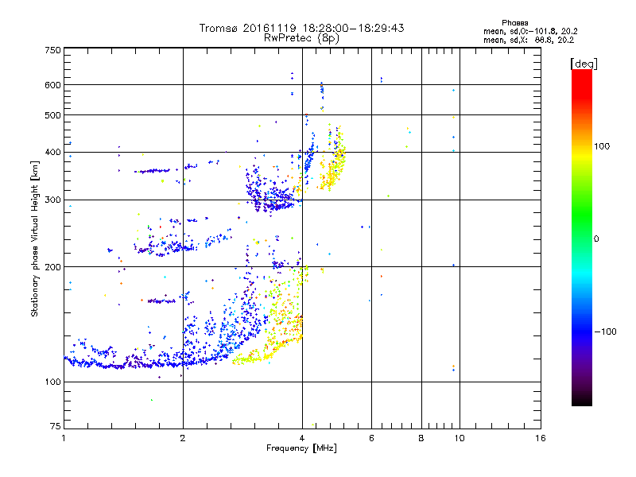This screenshot has height=477, width=636.
Task: Click the "Stationary phase Virtual Height [km]" axis title
Action: point(35,239)
